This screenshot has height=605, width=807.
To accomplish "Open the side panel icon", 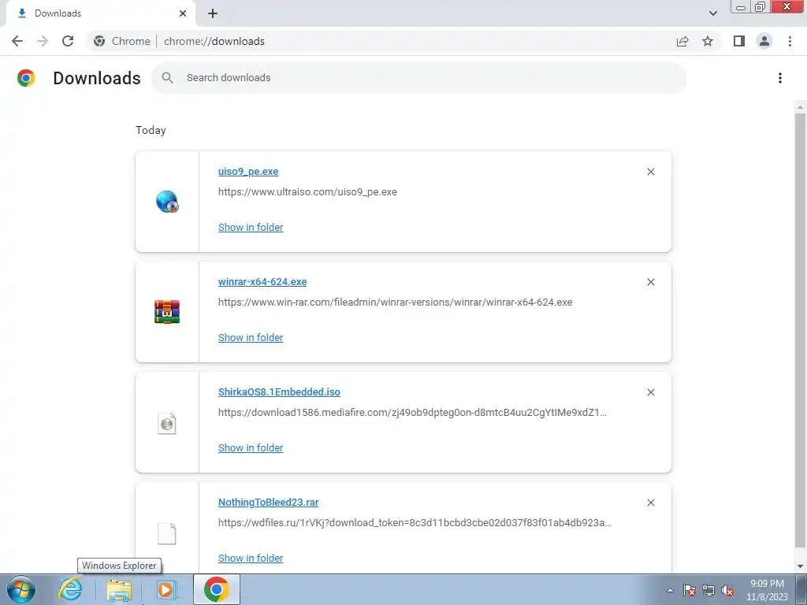I will tap(738, 41).
